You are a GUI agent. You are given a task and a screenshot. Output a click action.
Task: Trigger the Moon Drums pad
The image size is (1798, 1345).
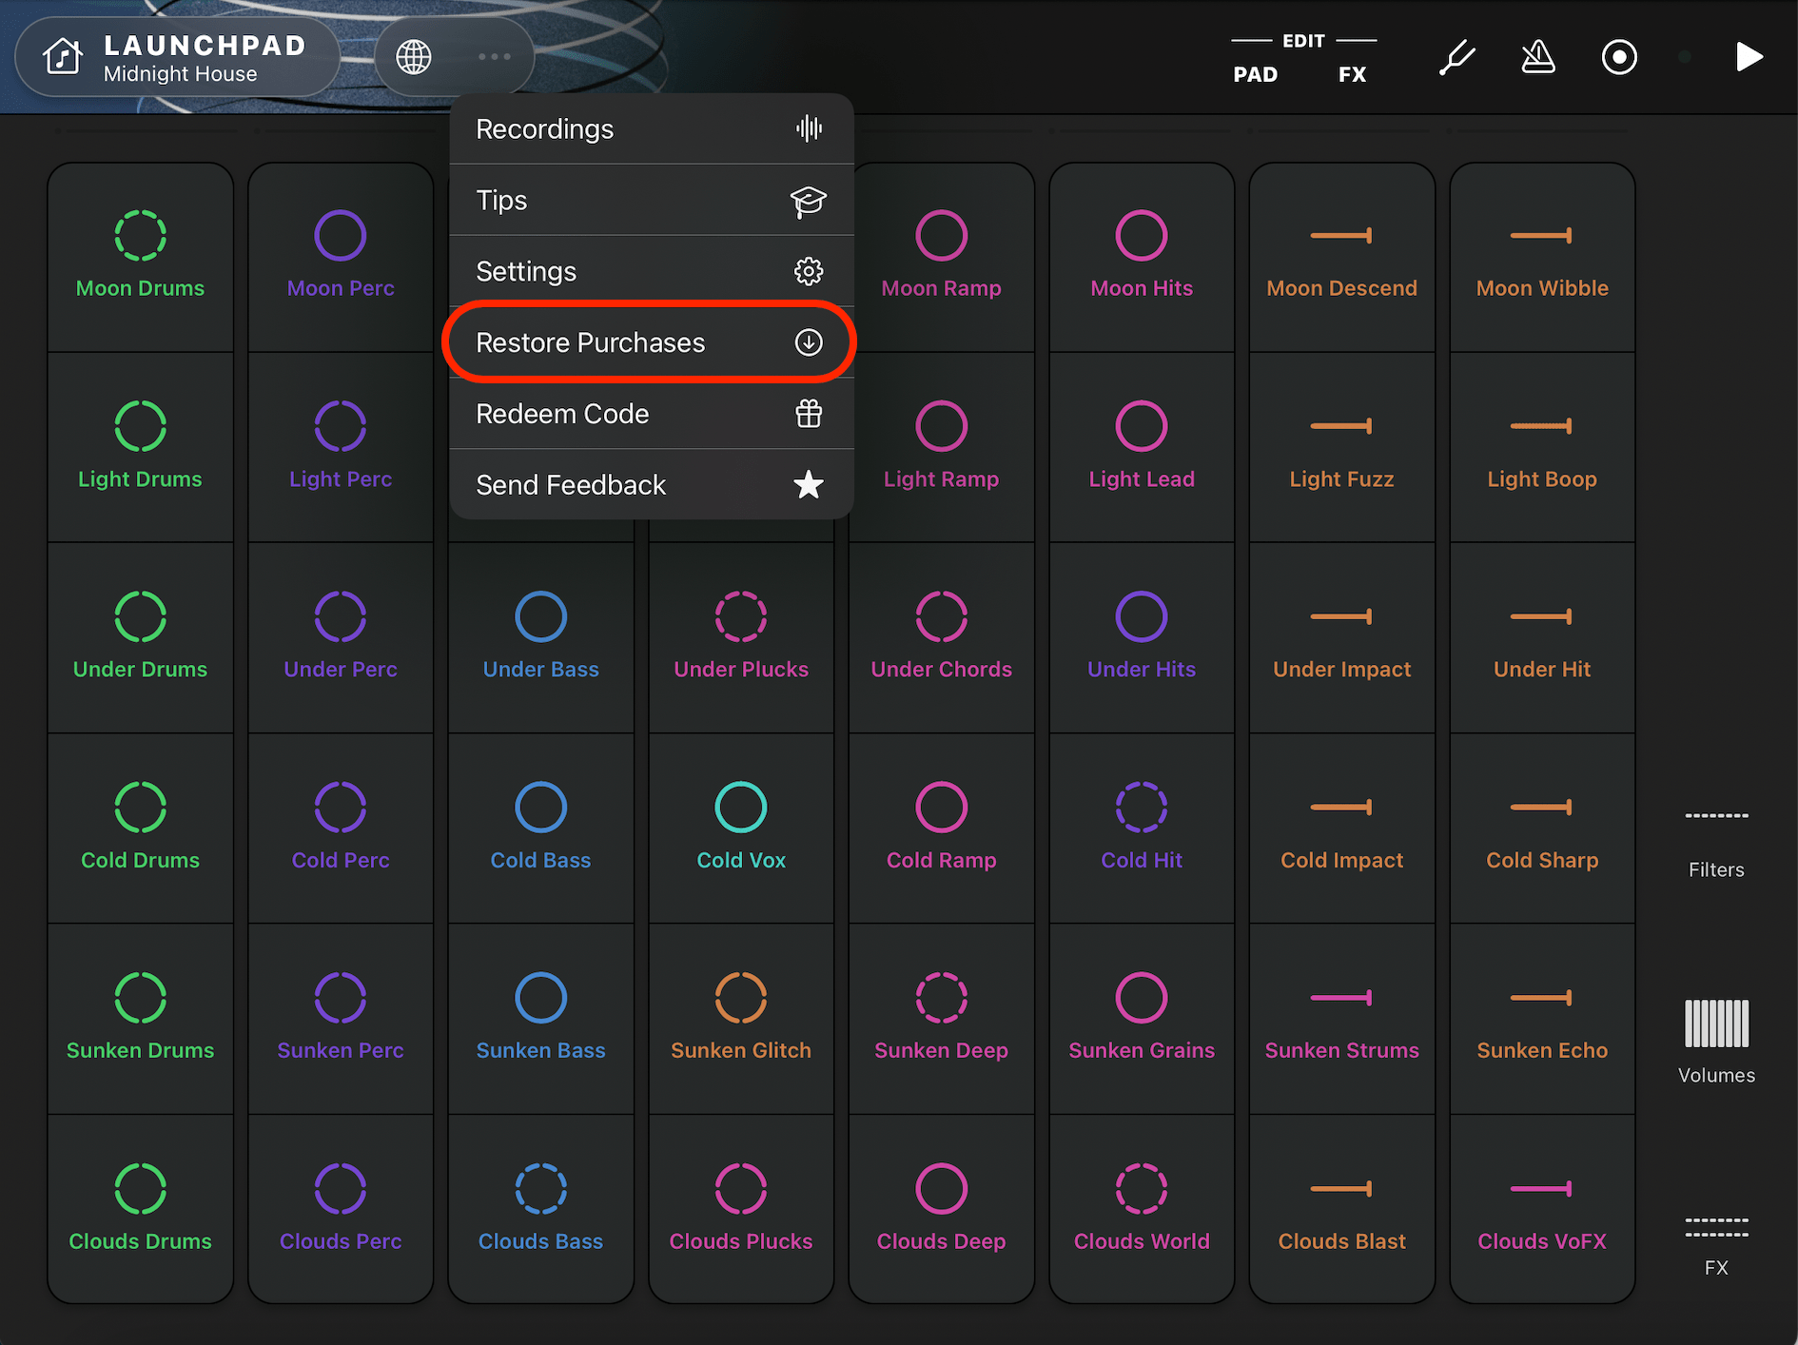pyautogui.click(x=141, y=257)
